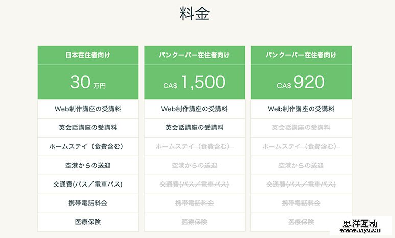Click the CA$ 1,500 price
395x238 pixels.
195,83
